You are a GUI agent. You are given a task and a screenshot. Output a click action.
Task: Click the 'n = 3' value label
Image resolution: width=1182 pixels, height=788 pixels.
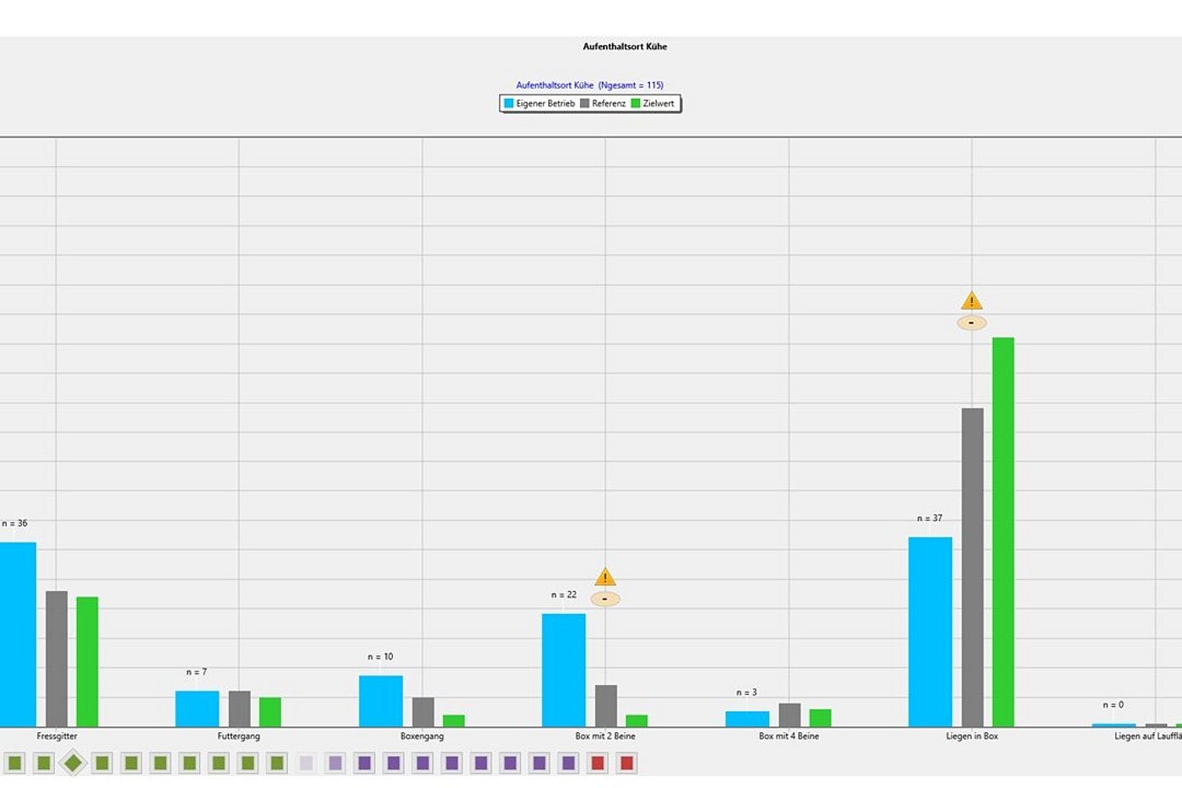pyautogui.click(x=746, y=693)
